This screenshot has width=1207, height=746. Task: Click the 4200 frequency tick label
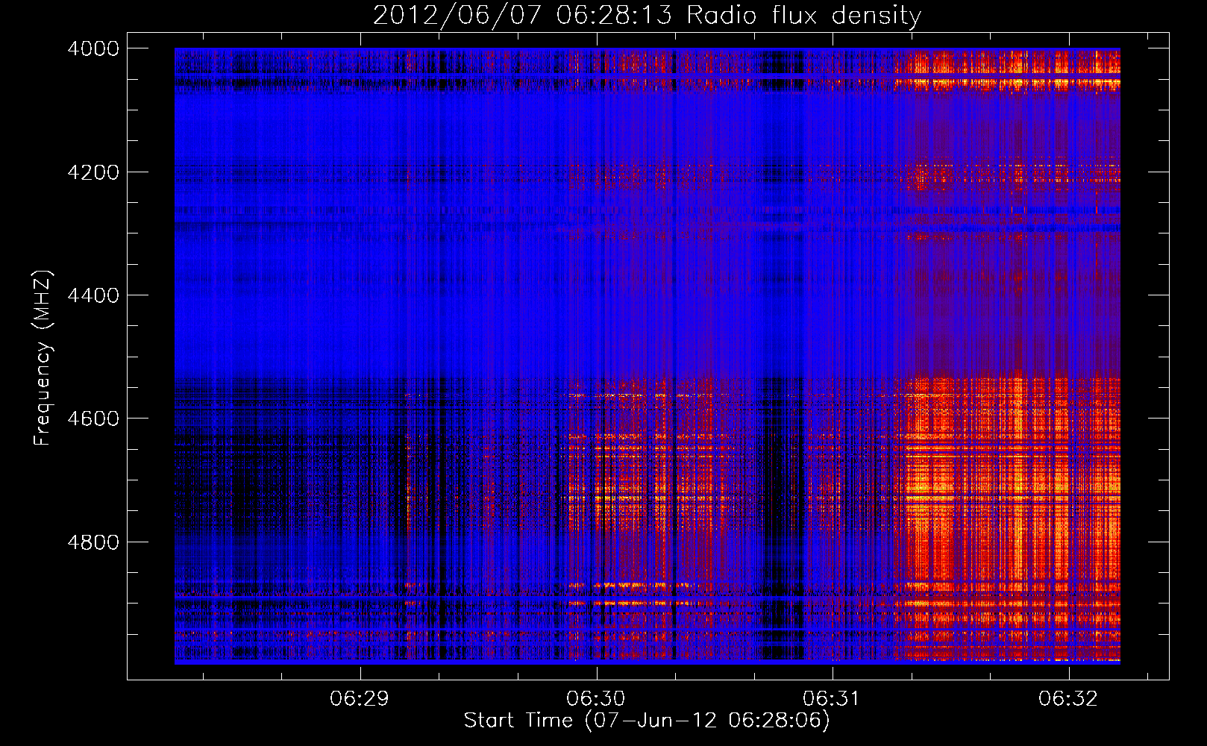[x=93, y=172]
